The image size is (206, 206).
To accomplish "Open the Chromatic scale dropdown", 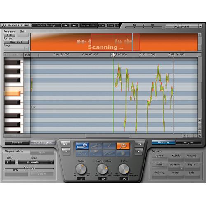I will coord(35,162).
